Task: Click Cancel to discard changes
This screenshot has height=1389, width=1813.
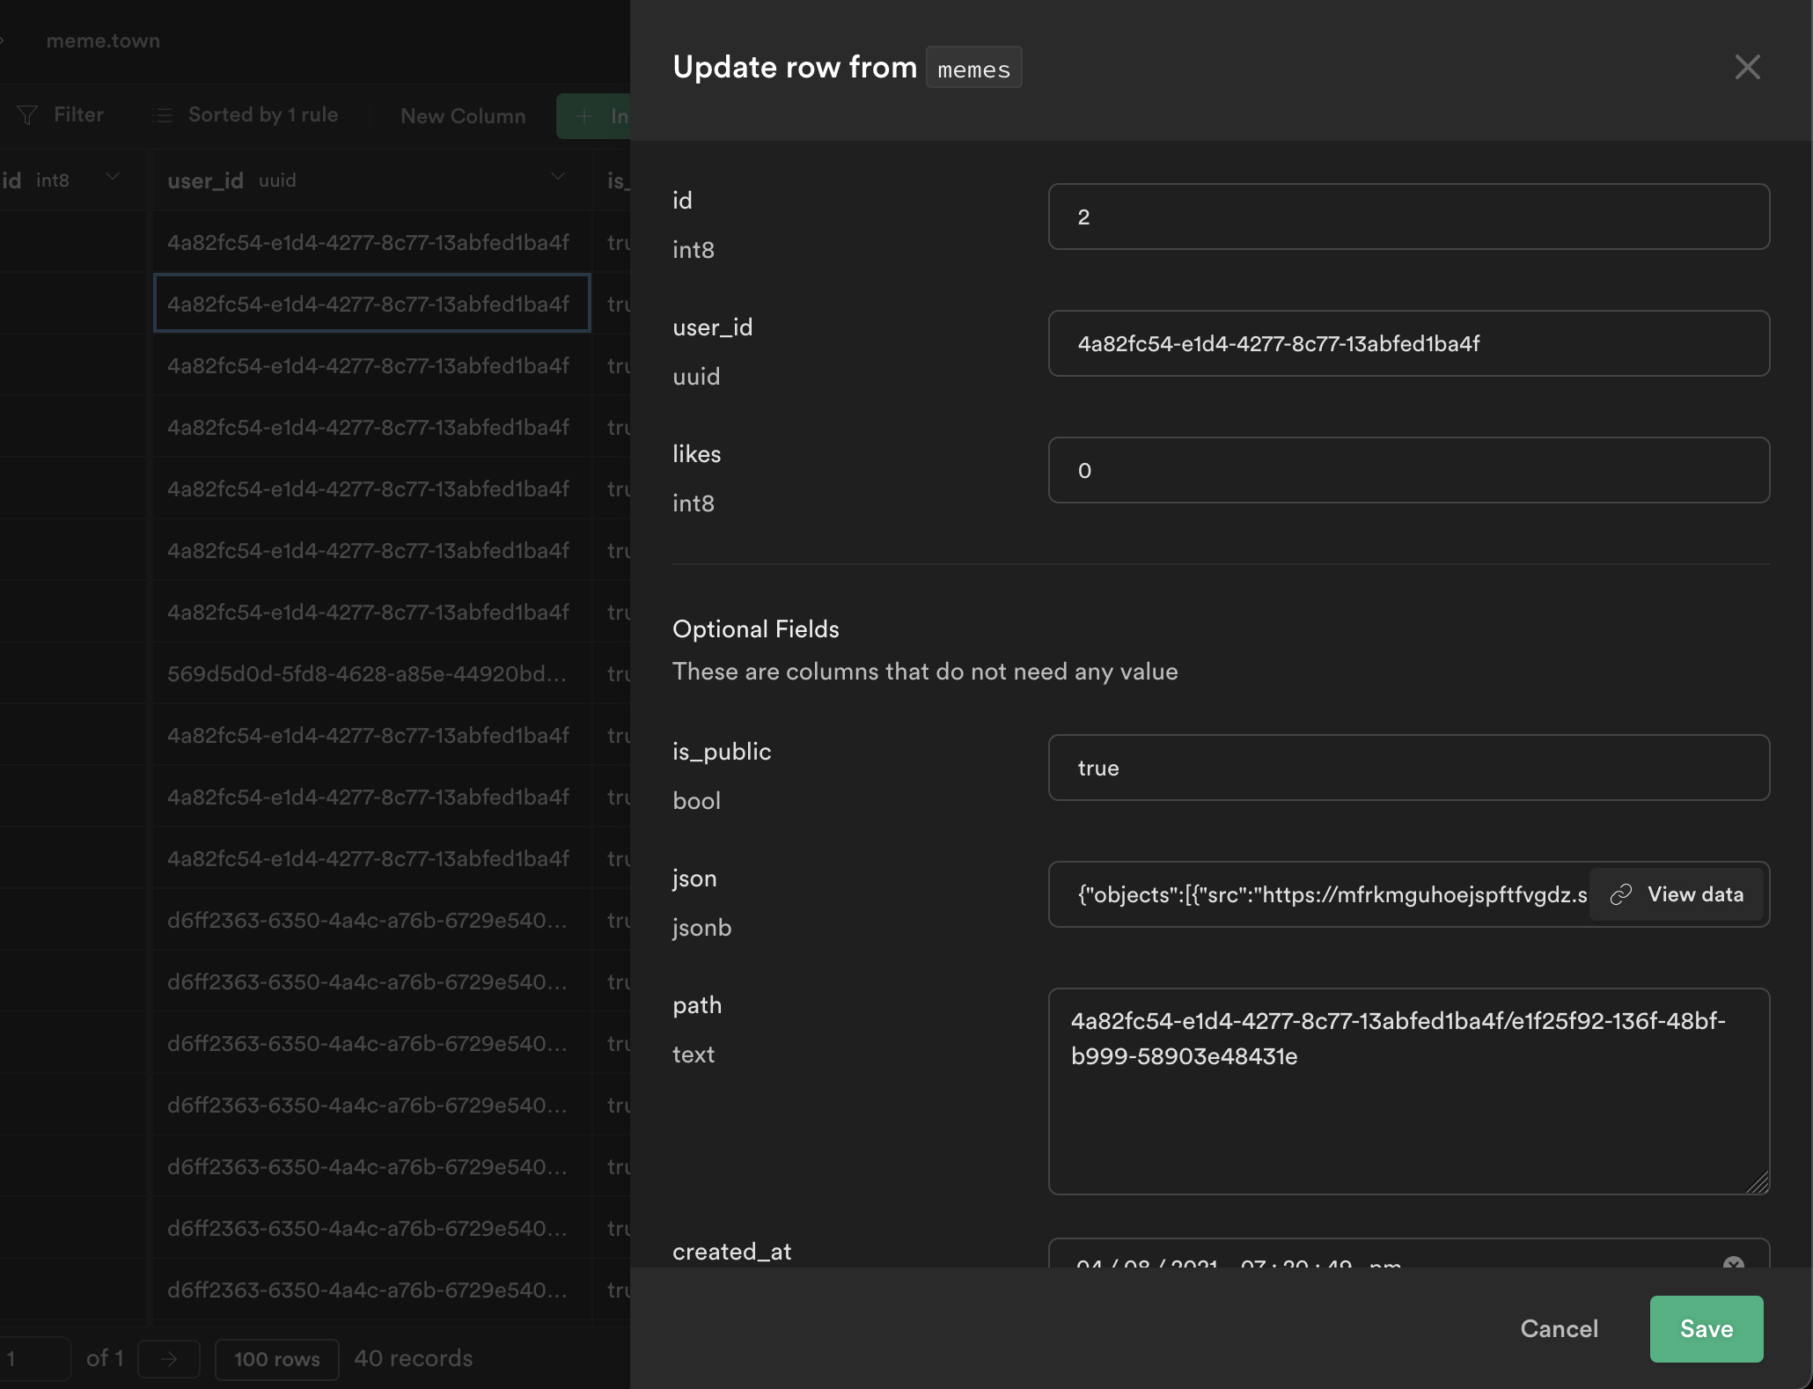Action: (x=1559, y=1328)
